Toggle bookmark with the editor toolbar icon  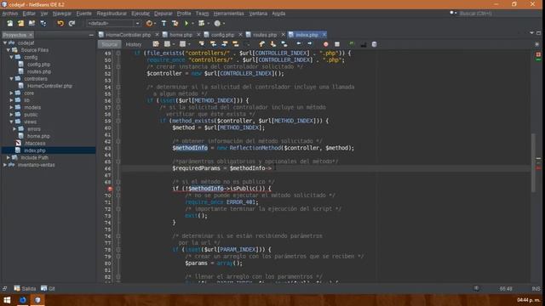(284, 44)
